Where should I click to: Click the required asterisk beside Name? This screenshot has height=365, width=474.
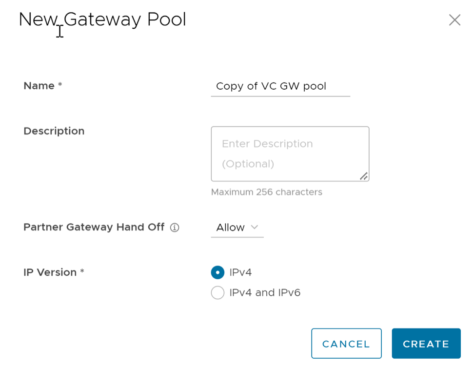60,85
